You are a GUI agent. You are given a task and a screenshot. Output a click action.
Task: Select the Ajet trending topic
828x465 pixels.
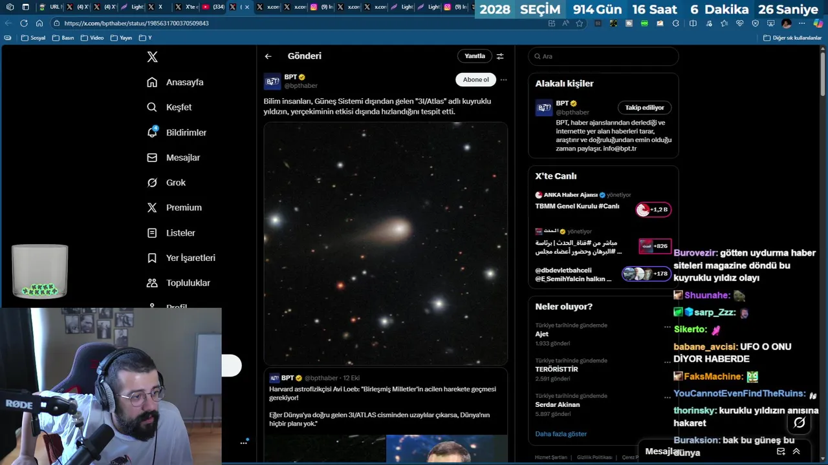pyautogui.click(x=541, y=335)
